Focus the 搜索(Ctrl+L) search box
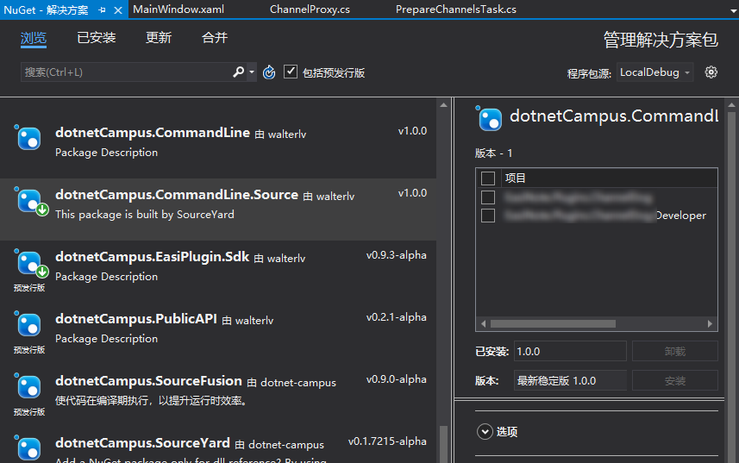The width and height of the screenshot is (739, 463). pos(126,72)
